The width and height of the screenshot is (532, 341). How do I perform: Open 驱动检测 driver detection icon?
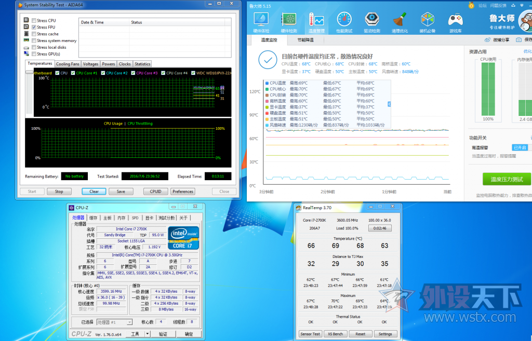click(372, 23)
